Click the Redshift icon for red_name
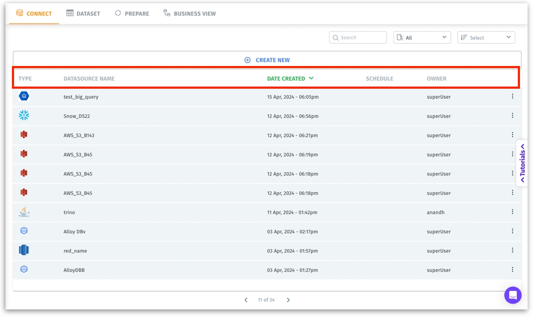 click(x=24, y=250)
